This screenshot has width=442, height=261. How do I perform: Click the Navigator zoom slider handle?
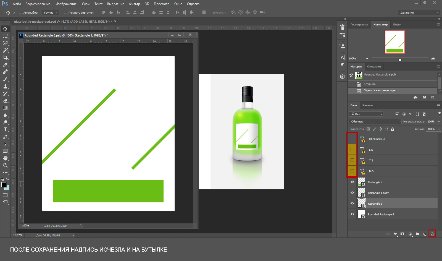400,59
